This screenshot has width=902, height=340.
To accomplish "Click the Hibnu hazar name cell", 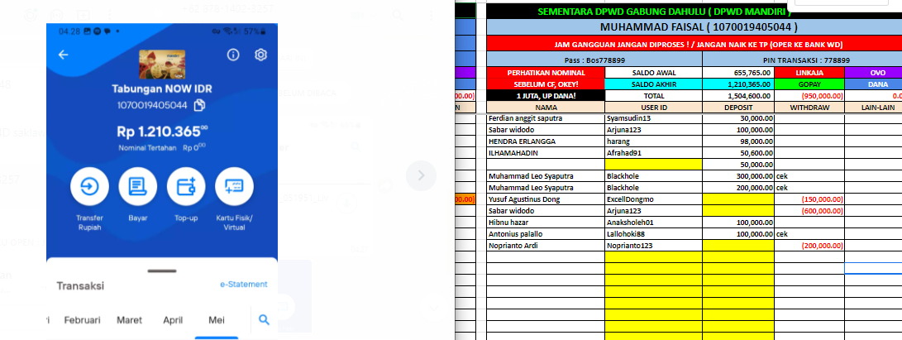I will click(x=546, y=222).
